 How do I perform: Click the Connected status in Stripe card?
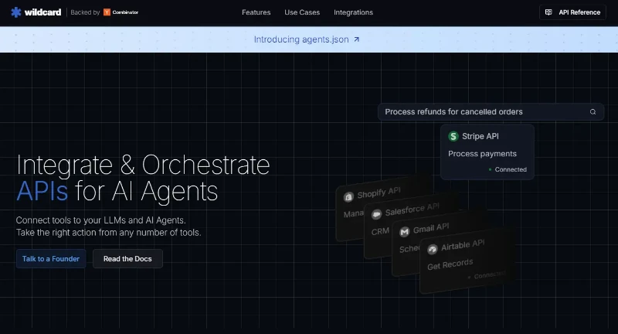click(508, 169)
